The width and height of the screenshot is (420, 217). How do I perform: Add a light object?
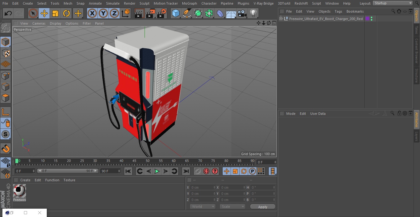coord(253,13)
